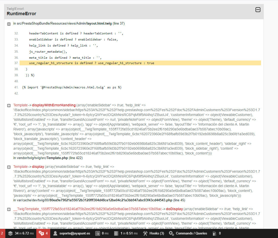Click the layout.html.twig file name

click(x=99, y=24)
